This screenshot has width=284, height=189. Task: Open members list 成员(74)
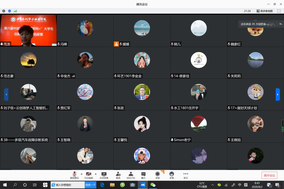point(130,175)
